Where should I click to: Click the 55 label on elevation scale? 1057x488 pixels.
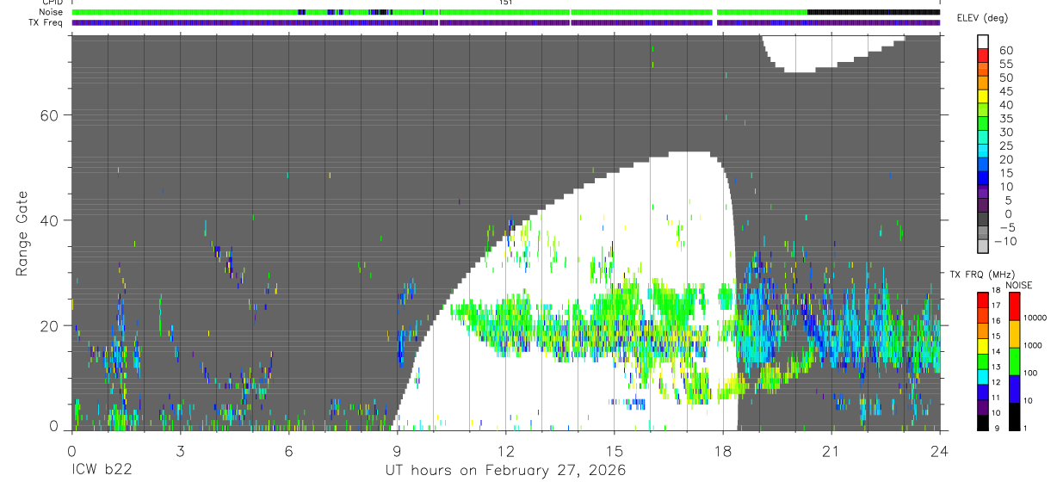click(1005, 65)
